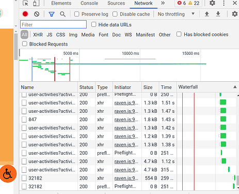
Task: Click the request list vertical scrollbar thumb
Action: (238, 180)
